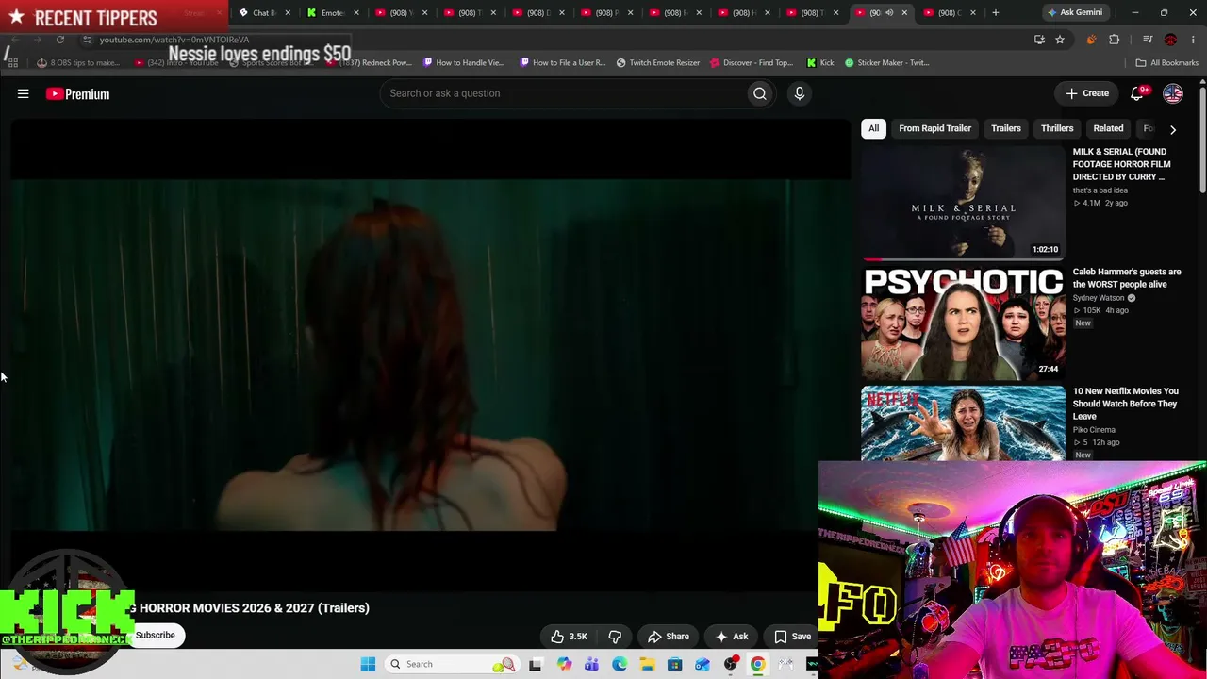
Task: Save the video to a playlist
Action: pyautogui.click(x=792, y=637)
